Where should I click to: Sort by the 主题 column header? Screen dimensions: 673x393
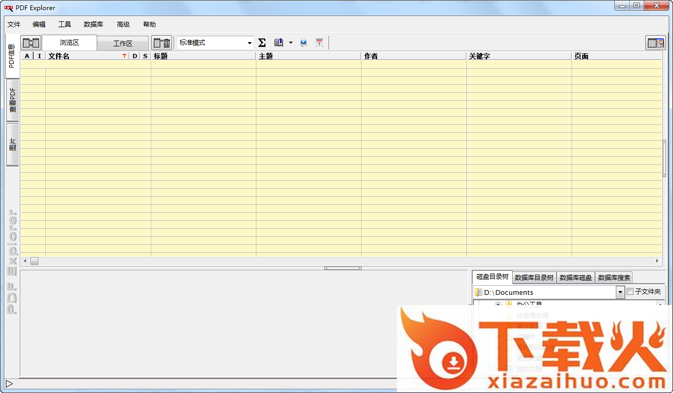309,56
